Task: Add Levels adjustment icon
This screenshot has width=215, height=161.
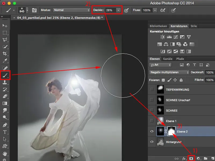Action: pyautogui.click(x=169, y=37)
